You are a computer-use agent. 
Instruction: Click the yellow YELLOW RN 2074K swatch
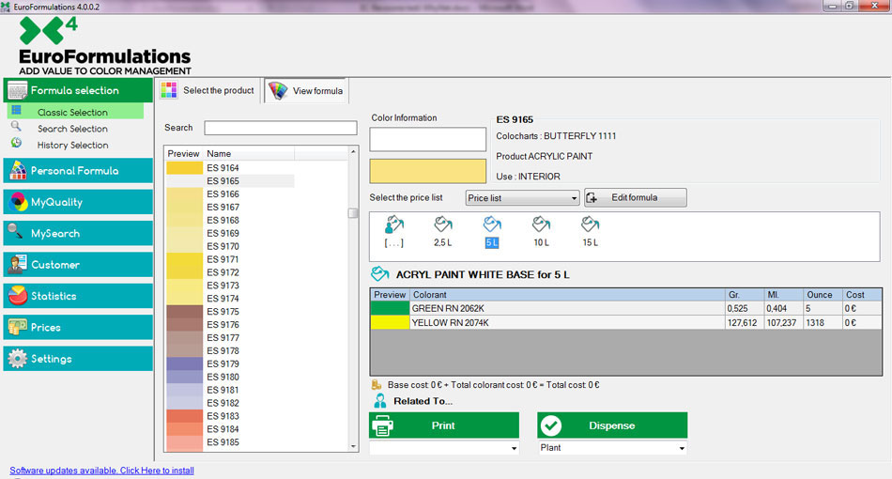coord(390,322)
